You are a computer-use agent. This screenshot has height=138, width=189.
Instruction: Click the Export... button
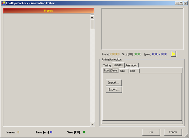click(x=114, y=90)
